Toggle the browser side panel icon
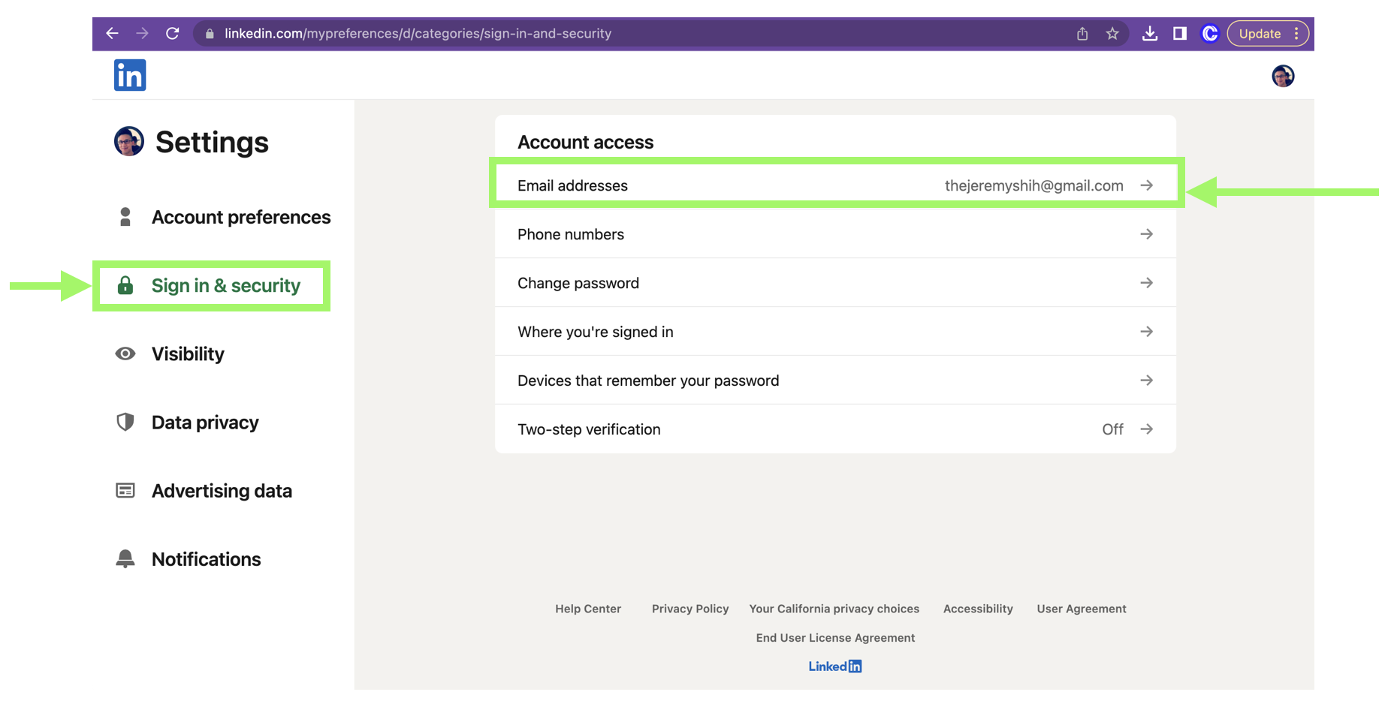1394x701 pixels. pyautogui.click(x=1179, y=34)
